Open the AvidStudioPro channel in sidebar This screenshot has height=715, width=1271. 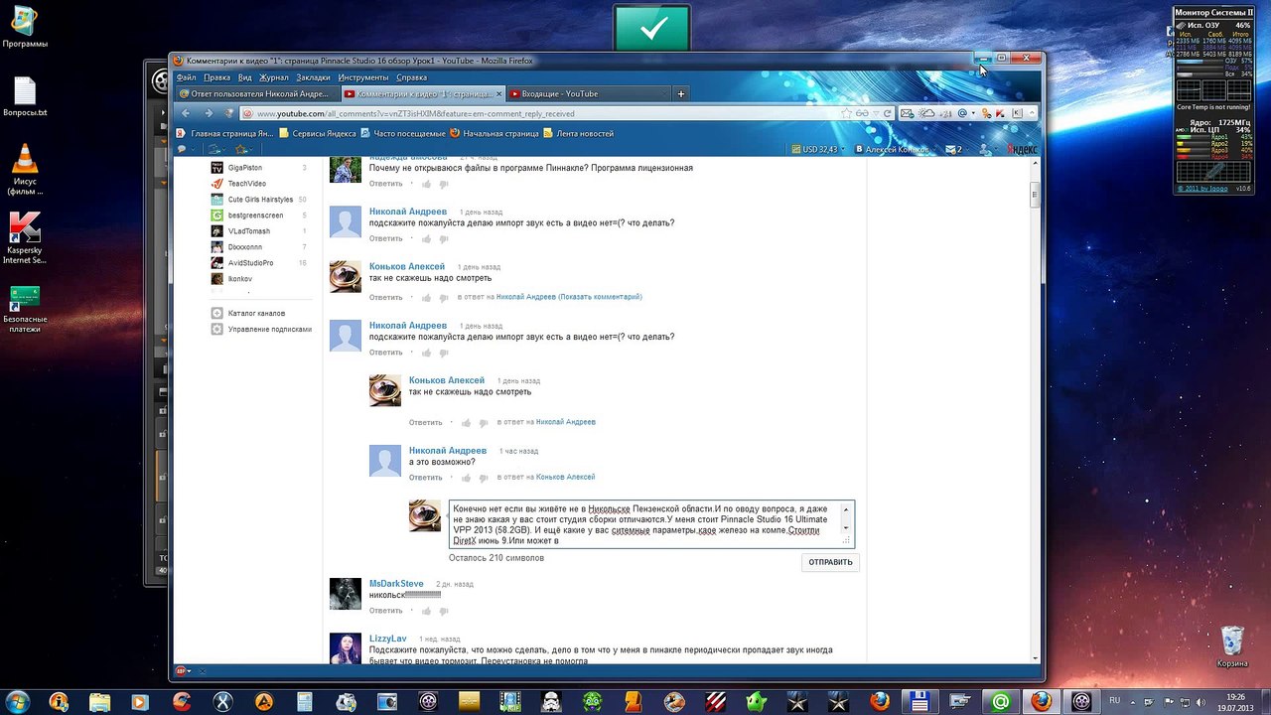pyautogui.click(x=250, y=263)
